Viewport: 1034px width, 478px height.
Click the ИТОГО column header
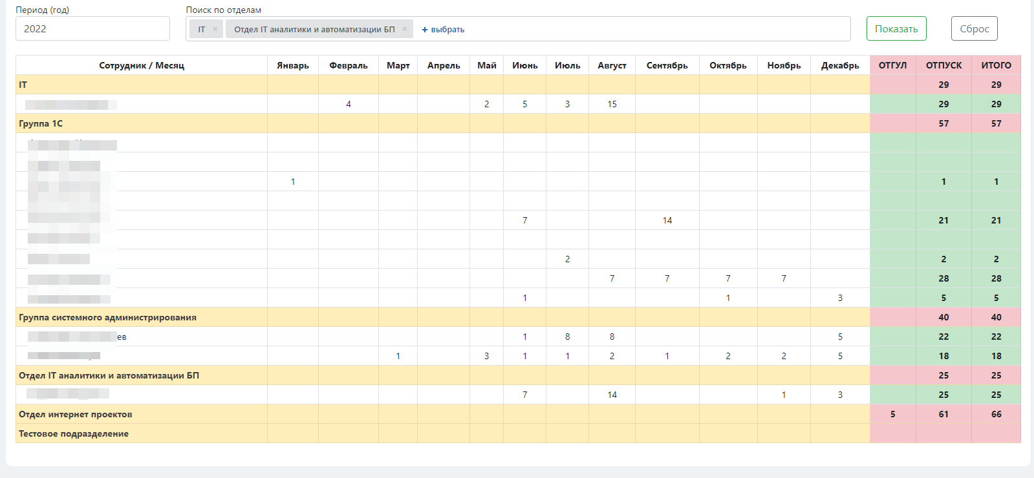pos(996,65)
